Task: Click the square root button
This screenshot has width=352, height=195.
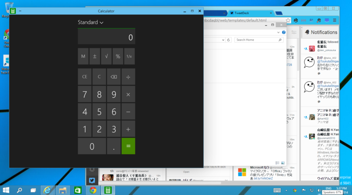Action: 106,56
